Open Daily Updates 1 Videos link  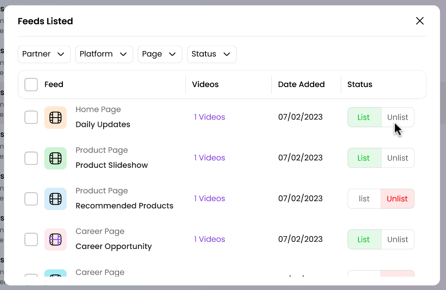coord(210,117)
